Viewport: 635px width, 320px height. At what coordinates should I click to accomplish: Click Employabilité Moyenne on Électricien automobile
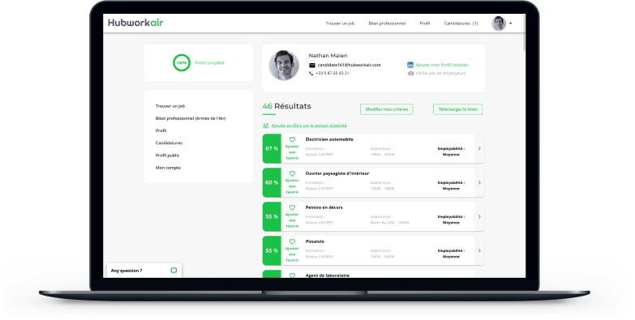coord(451,151)
